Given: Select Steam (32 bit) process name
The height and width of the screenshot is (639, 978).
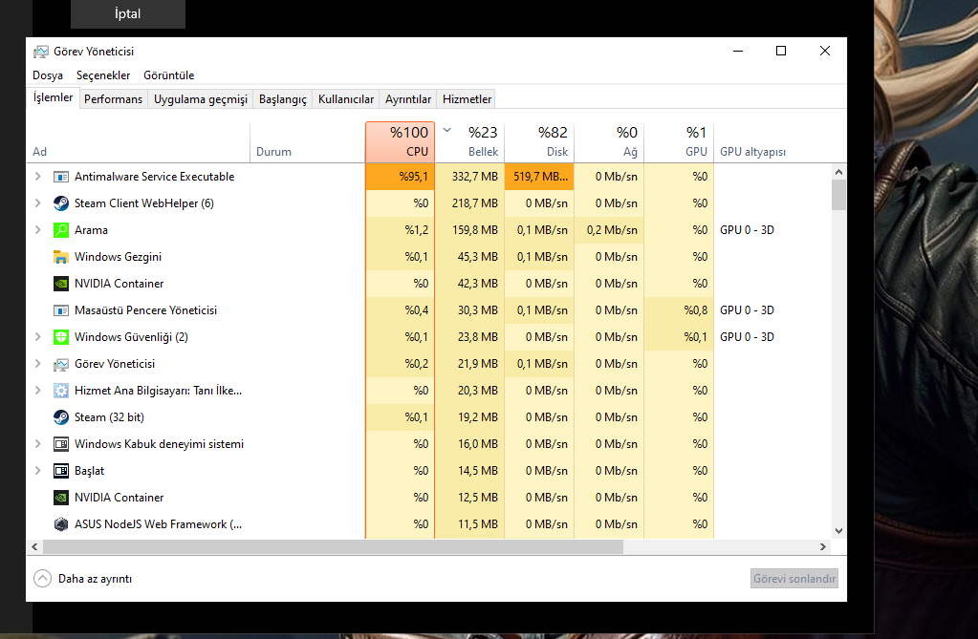Looking at the screenshot, I should (109, 417).
